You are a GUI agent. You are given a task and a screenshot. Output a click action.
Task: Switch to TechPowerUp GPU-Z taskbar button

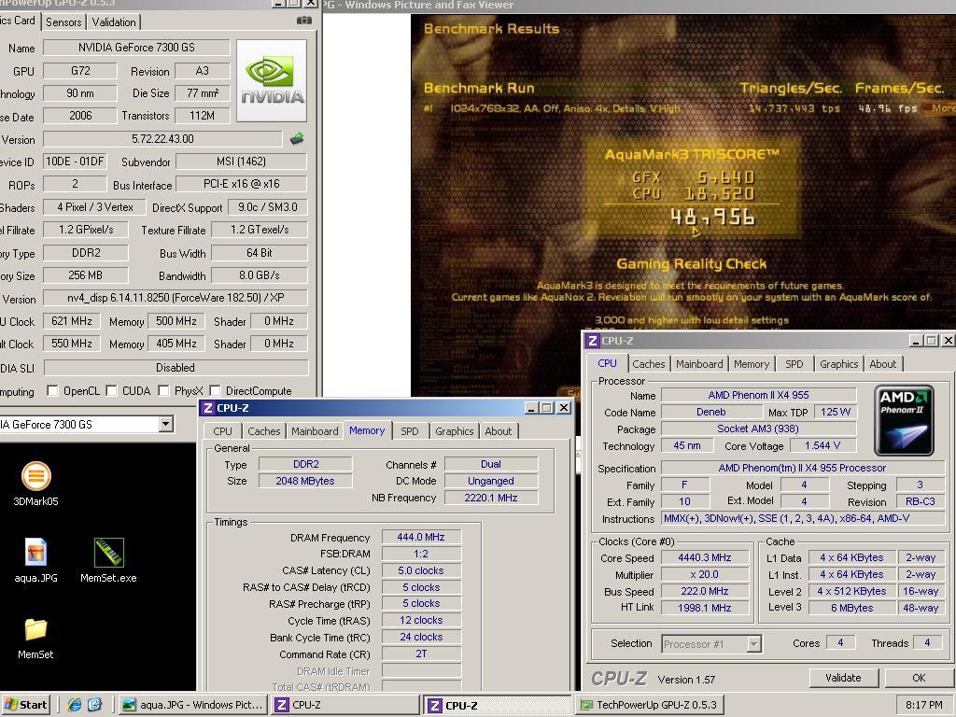point(651,705)
